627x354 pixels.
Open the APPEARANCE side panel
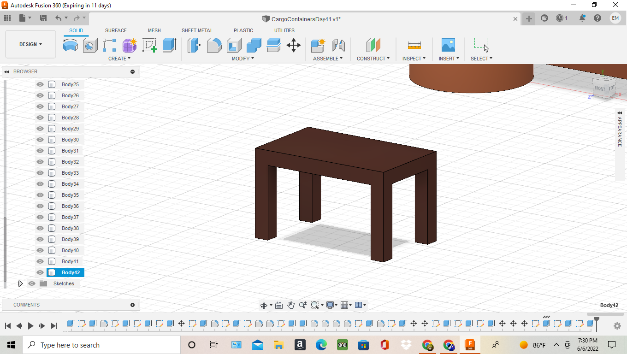tap(620, 131)
